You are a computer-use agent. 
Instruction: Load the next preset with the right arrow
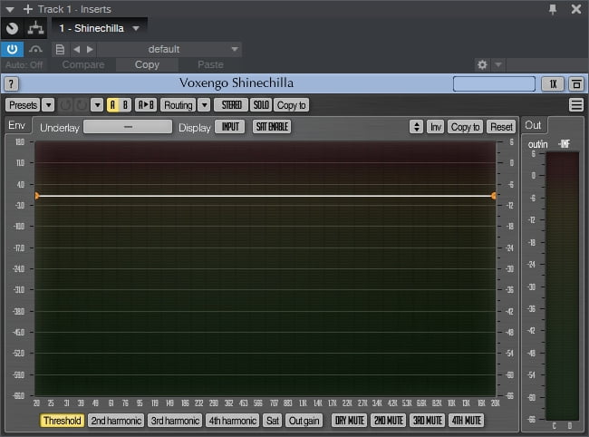point(90,49)
